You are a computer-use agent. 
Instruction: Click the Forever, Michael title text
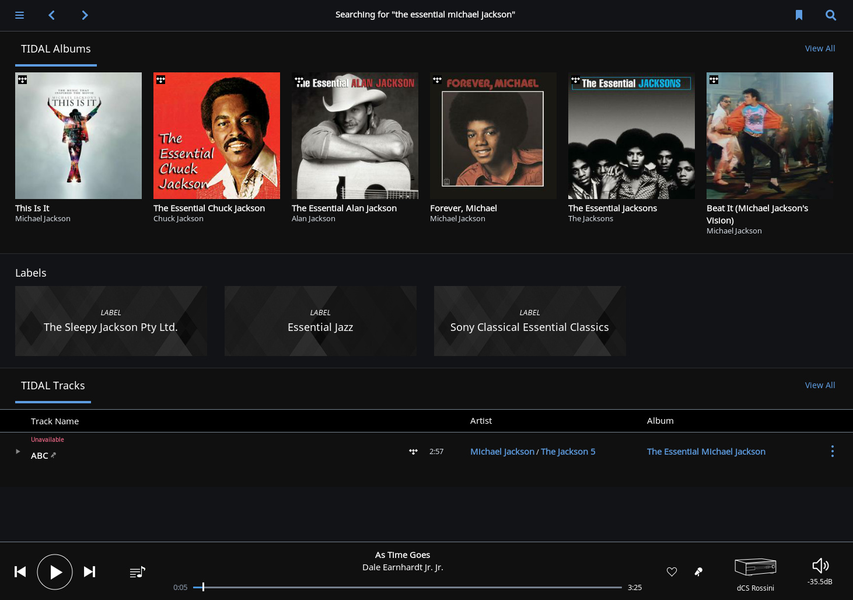pos(463,208)
